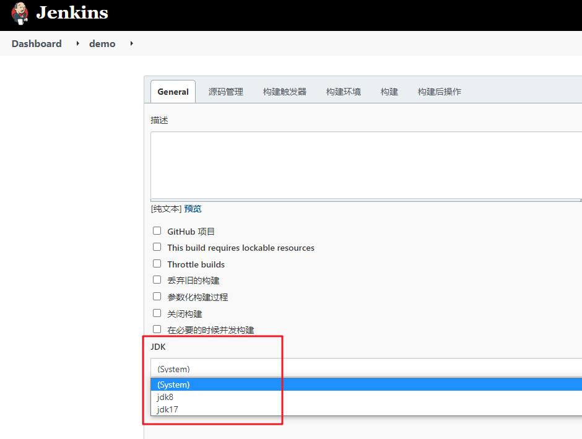Image resolution: width=582 pixels, height=439 pixels.
Task: Select jdk8 from the JDK dropdown
Action: 165,397
